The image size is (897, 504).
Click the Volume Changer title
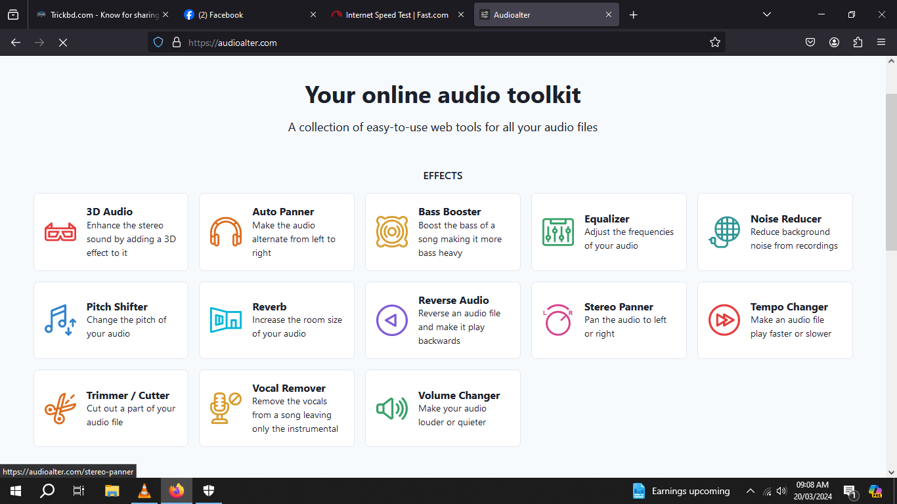coord(459,395)
